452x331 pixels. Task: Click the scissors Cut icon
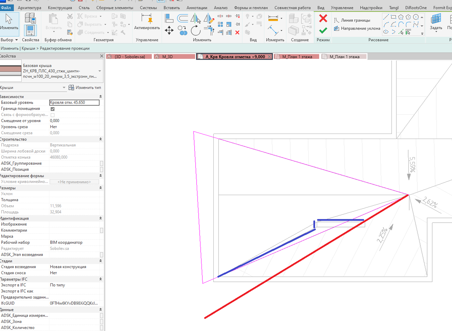(70, 16)
